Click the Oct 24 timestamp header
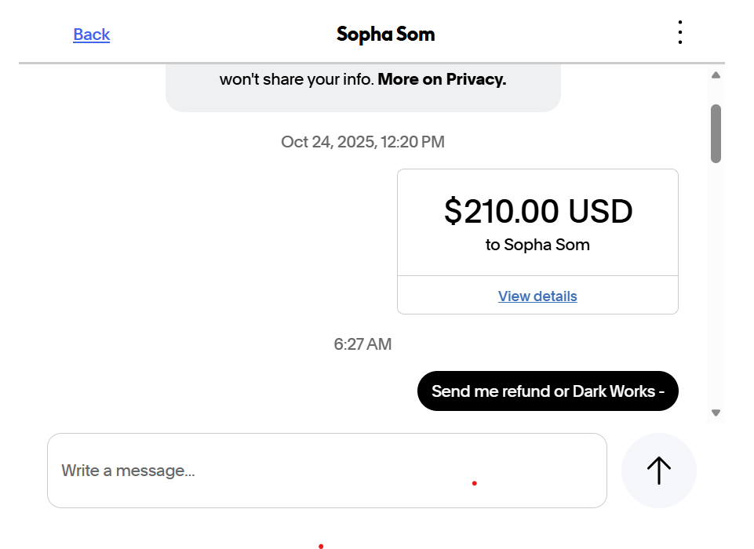The height and width of the screenshot is (549, 754). [362, 141]
